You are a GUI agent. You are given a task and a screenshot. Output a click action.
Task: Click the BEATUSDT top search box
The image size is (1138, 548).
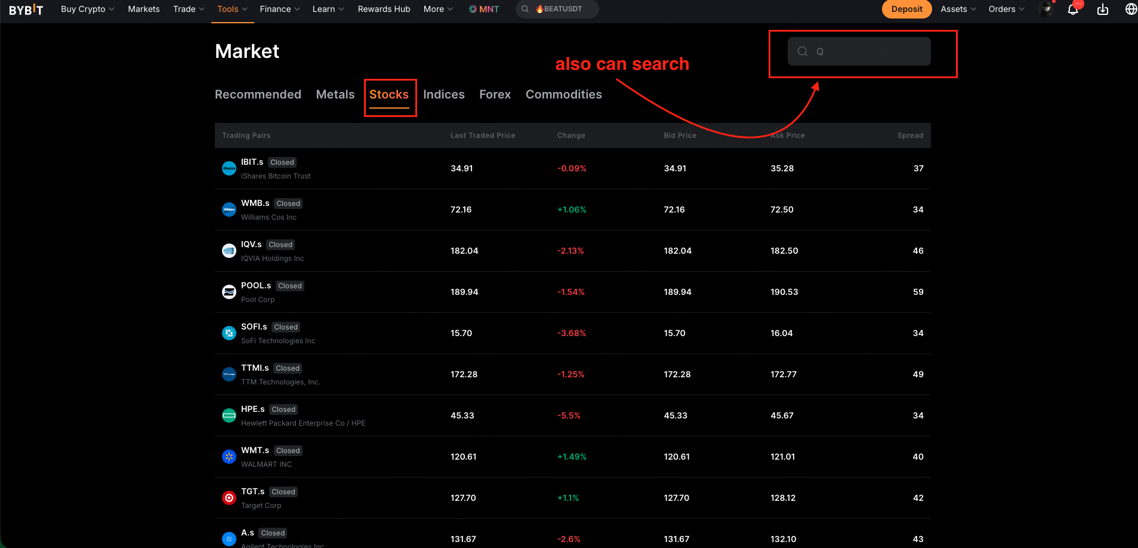pos(557,9)
